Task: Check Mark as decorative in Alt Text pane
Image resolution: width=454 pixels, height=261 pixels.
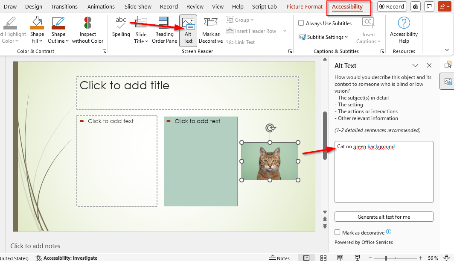Action: pos(338,232)
